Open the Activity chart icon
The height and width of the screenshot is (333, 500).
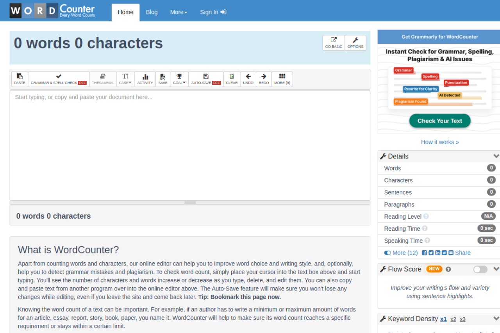(145, 79)
